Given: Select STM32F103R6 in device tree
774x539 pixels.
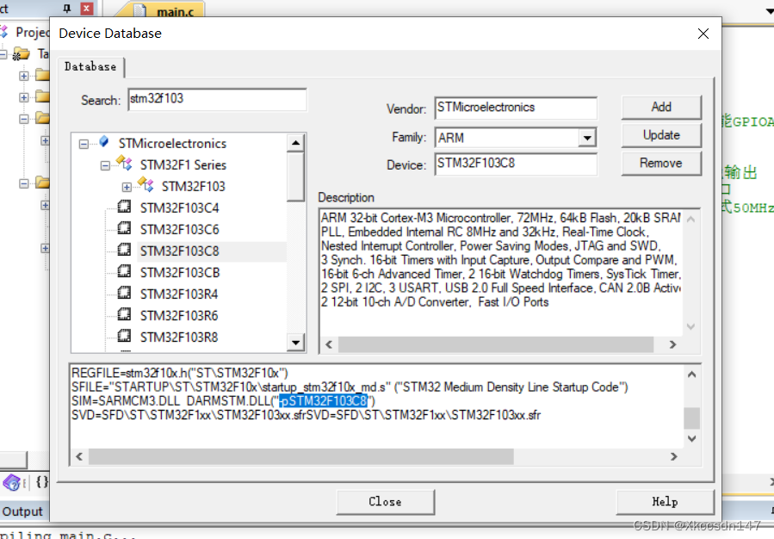Looking at the screenshot, I should click(x=179, y=316).
